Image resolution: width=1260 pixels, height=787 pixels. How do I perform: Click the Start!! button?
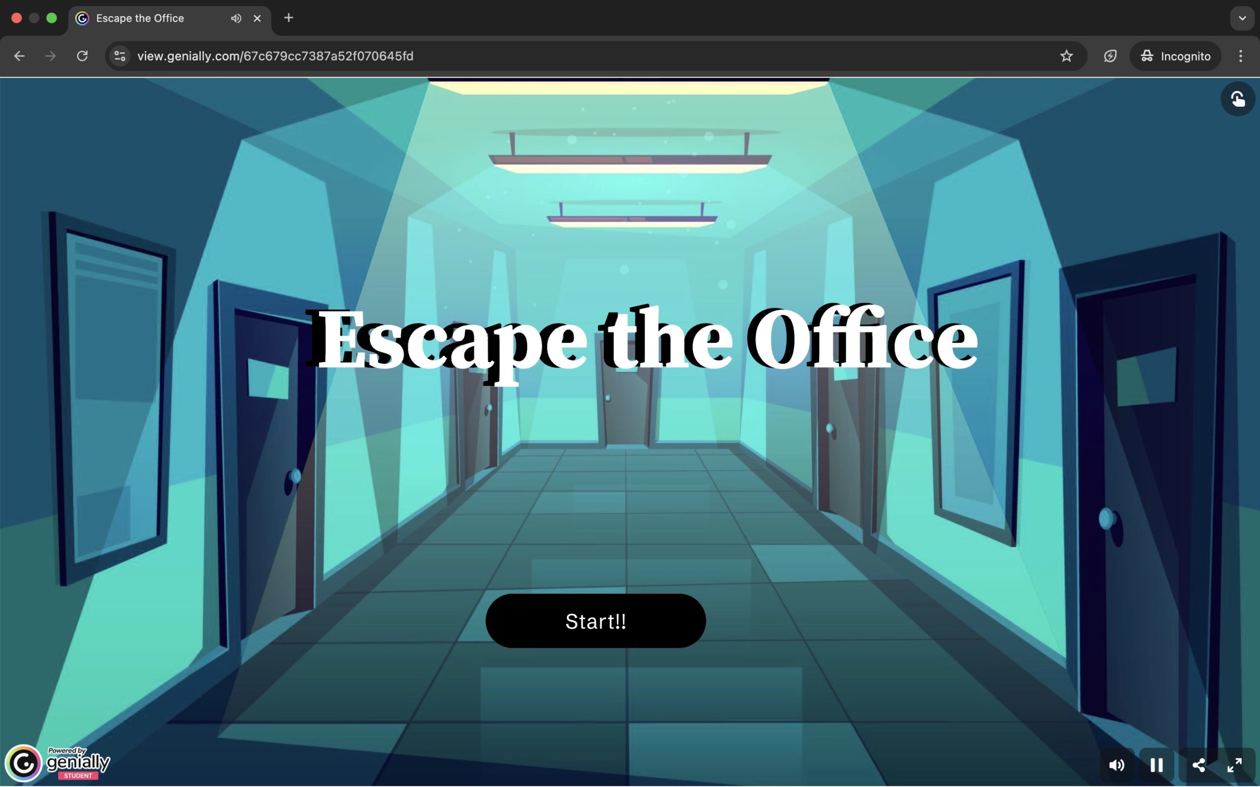(x=595, y=621)
